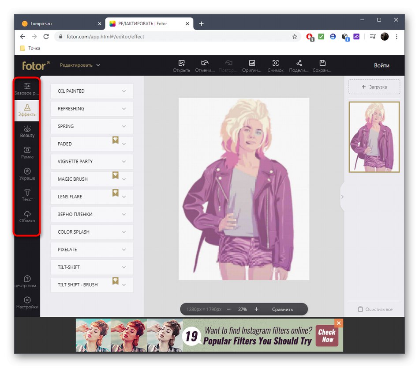Select the uploaded image thumbnail
Image resolution: width=419 pixels, height=368 pixels.
click(x=374, y=137)
